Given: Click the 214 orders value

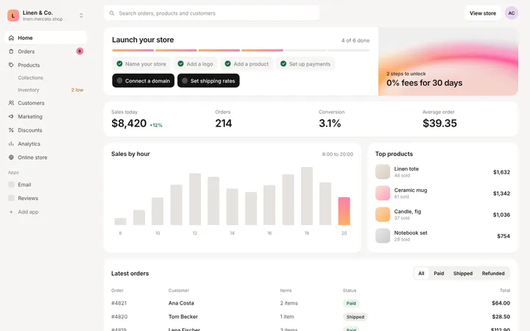Looking at the screenshot, I should (x=224, y=124).
